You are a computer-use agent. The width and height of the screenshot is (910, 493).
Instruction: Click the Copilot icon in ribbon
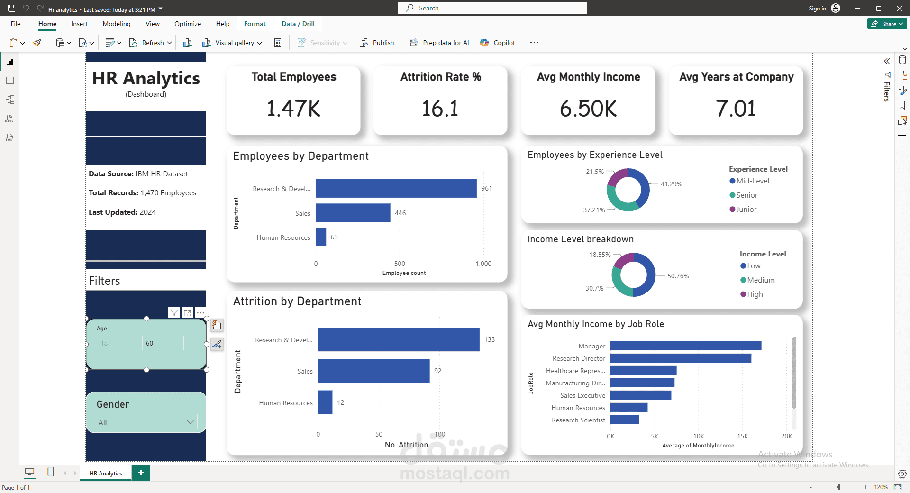pyautogui.click(x=484, y=43)
